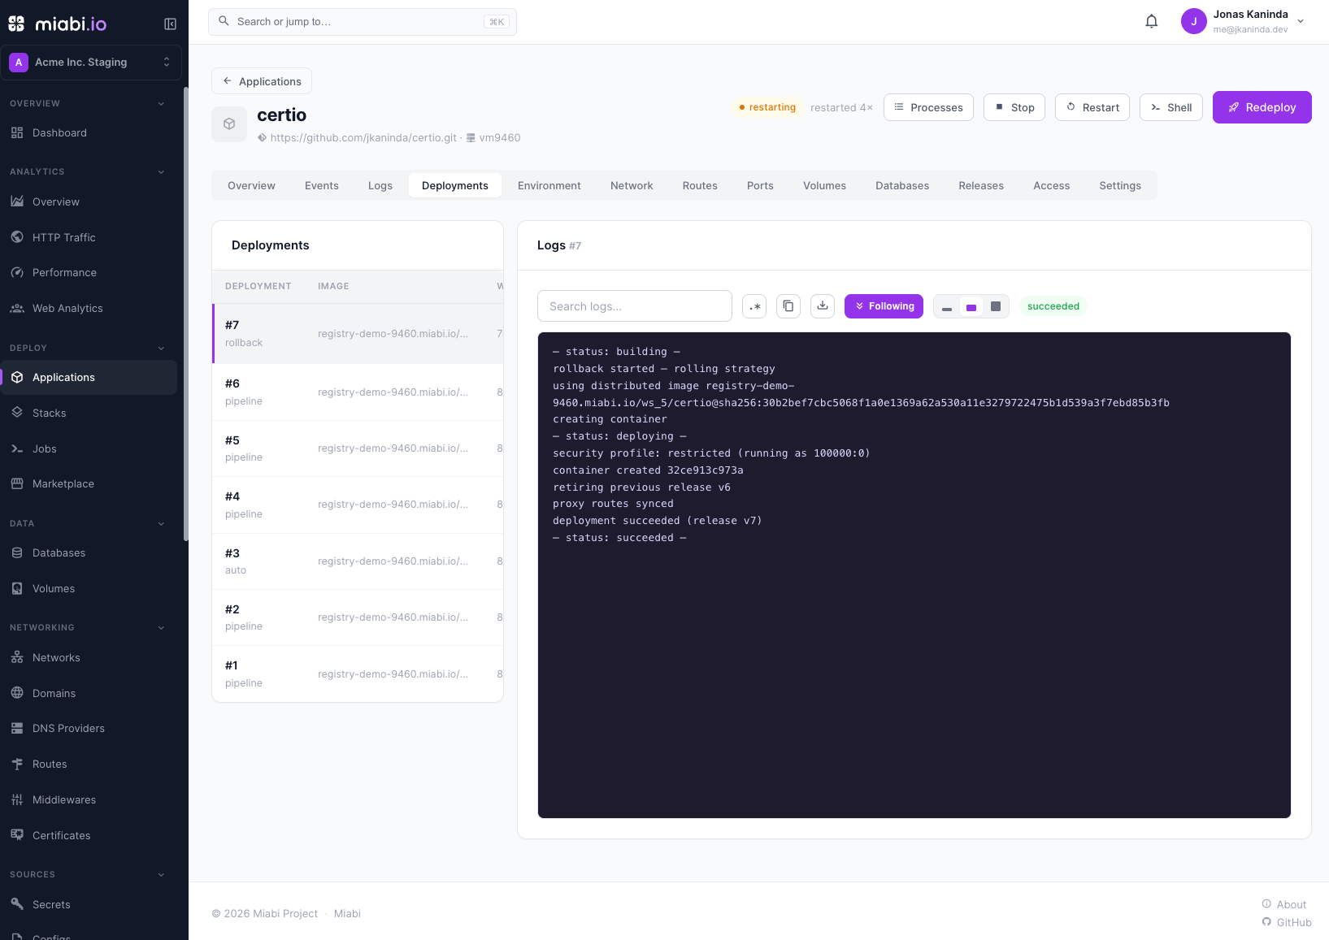Collapse the sidebar panel icon
Screen dimensions: 1329x940
click(x=170, y=24)
